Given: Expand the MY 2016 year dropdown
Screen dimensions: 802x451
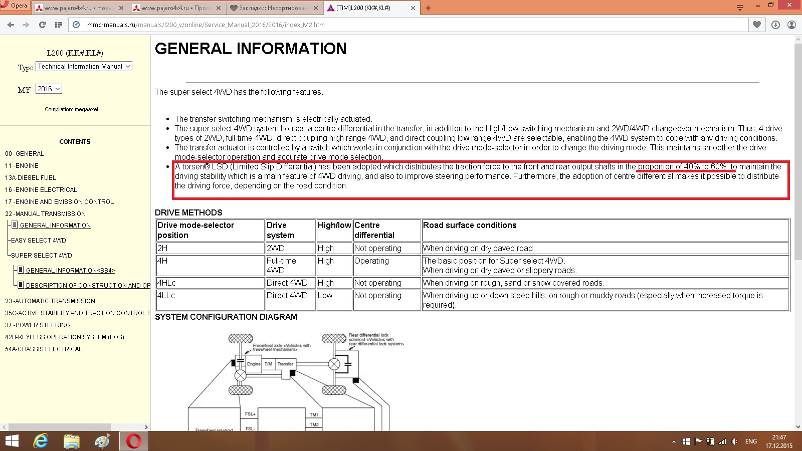Looking at the screenshot, I should pos(49,89).
